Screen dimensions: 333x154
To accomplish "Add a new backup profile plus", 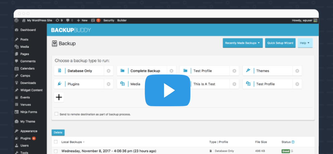I will (x=59, y=97).
